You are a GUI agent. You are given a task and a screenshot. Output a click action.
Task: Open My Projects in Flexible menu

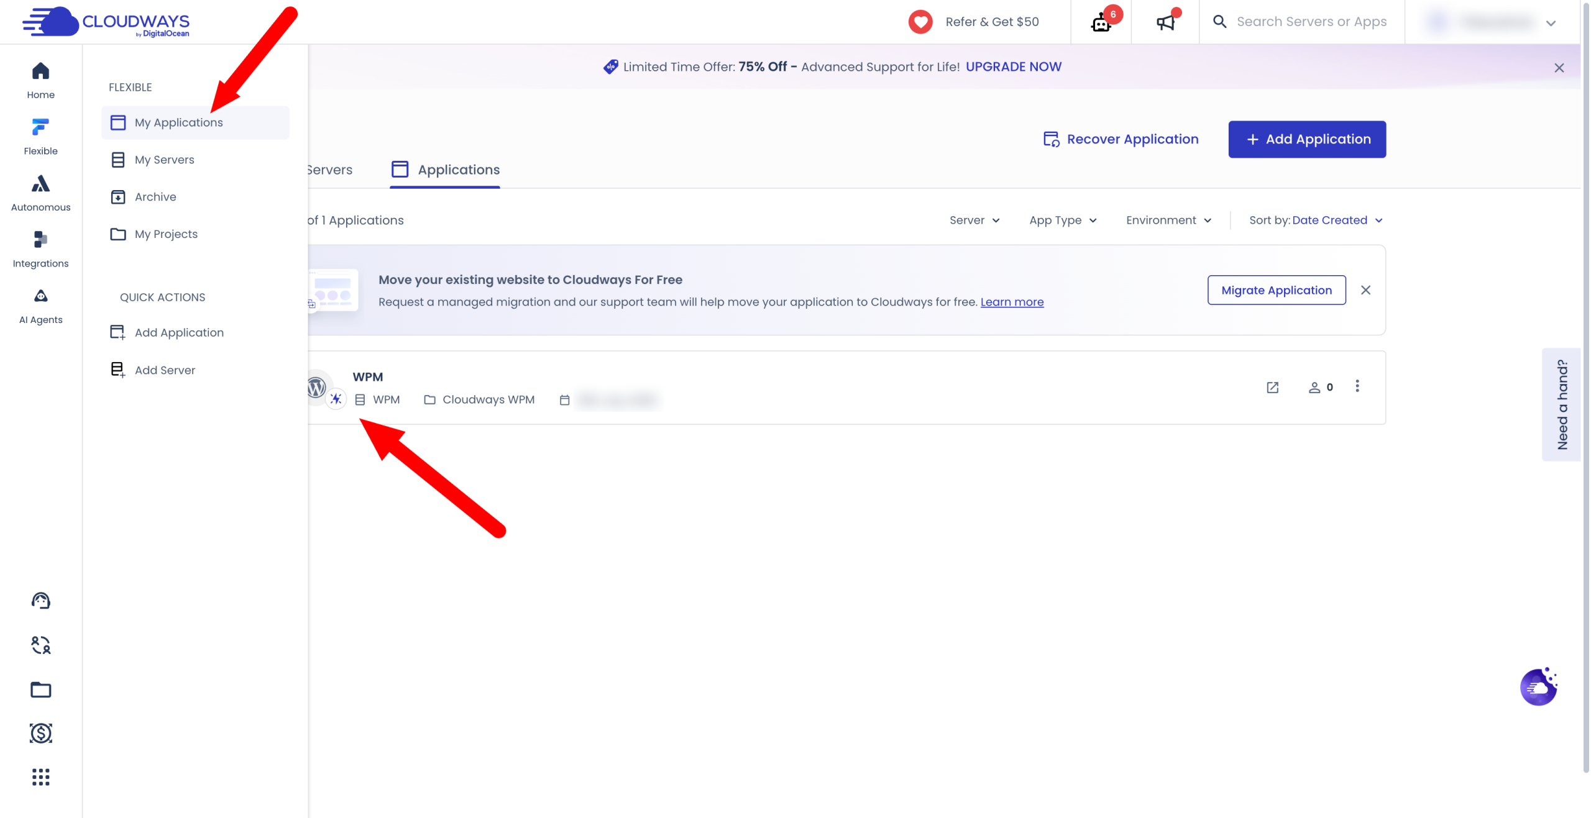[x=195, y=234]
